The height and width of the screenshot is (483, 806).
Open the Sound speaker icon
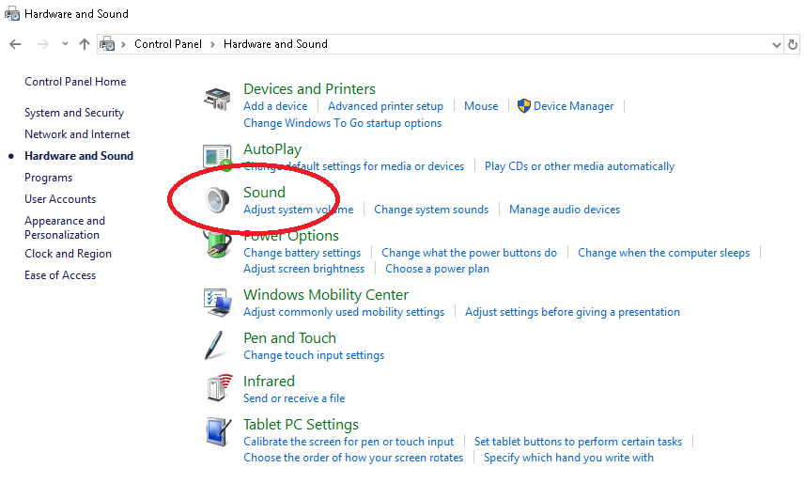coord(217,201)
